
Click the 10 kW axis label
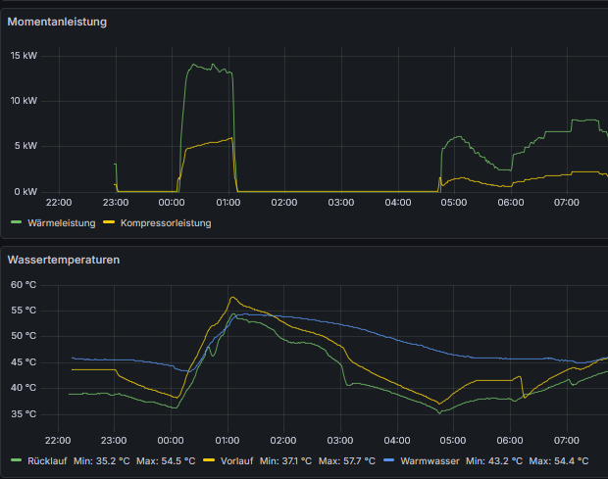[25, 101]
